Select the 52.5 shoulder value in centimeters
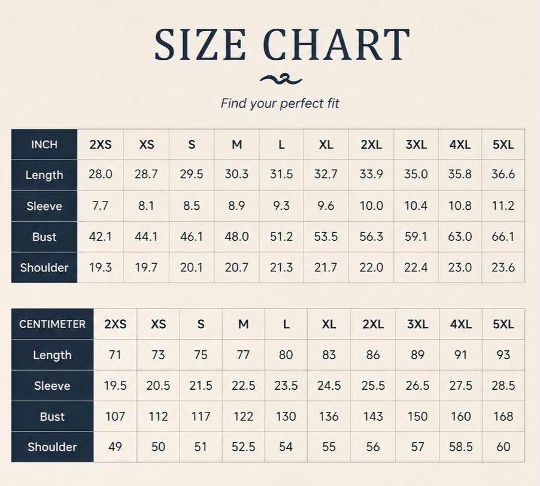Screen dimensions: 540x486 pos(244,447)
